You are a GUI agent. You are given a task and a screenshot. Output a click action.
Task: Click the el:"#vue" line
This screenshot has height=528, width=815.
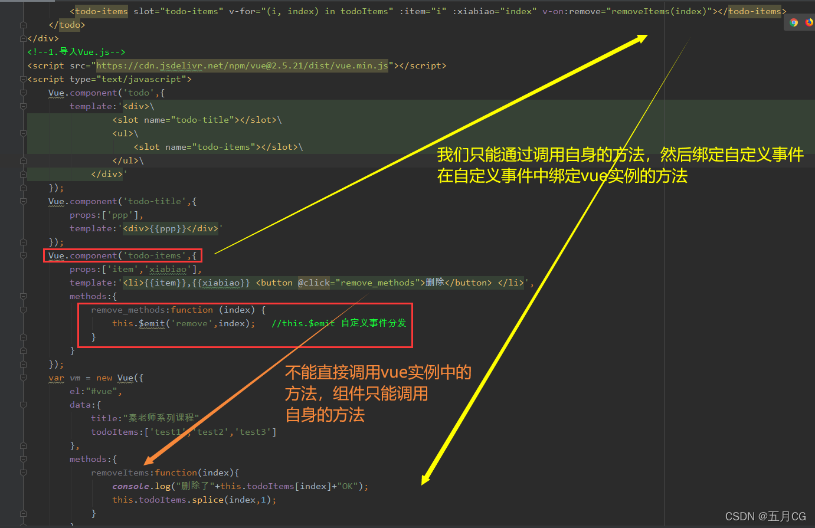[x=96, y=391]
